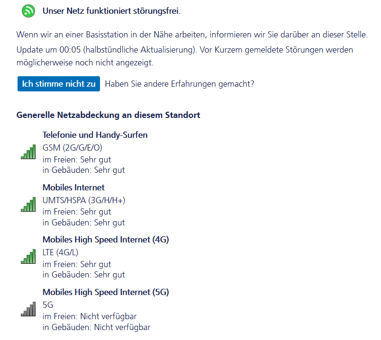Screen dimensions: 381x340
Task: Click 'Generelle Netzabdeckung an diesem Standort' heading
Action: click(108, 115)
